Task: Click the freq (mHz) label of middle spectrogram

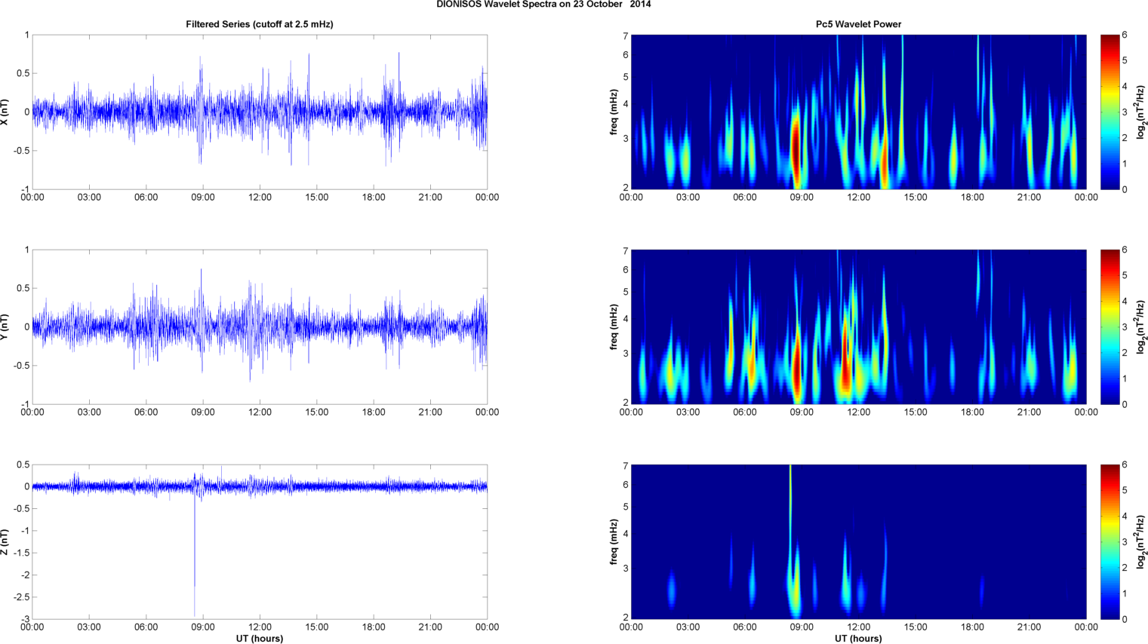Action: tap(614, 327)
